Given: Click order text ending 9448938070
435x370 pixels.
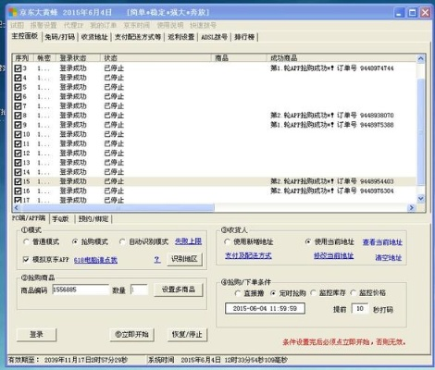Looking at the screenshot, I should tap(332, 116).
